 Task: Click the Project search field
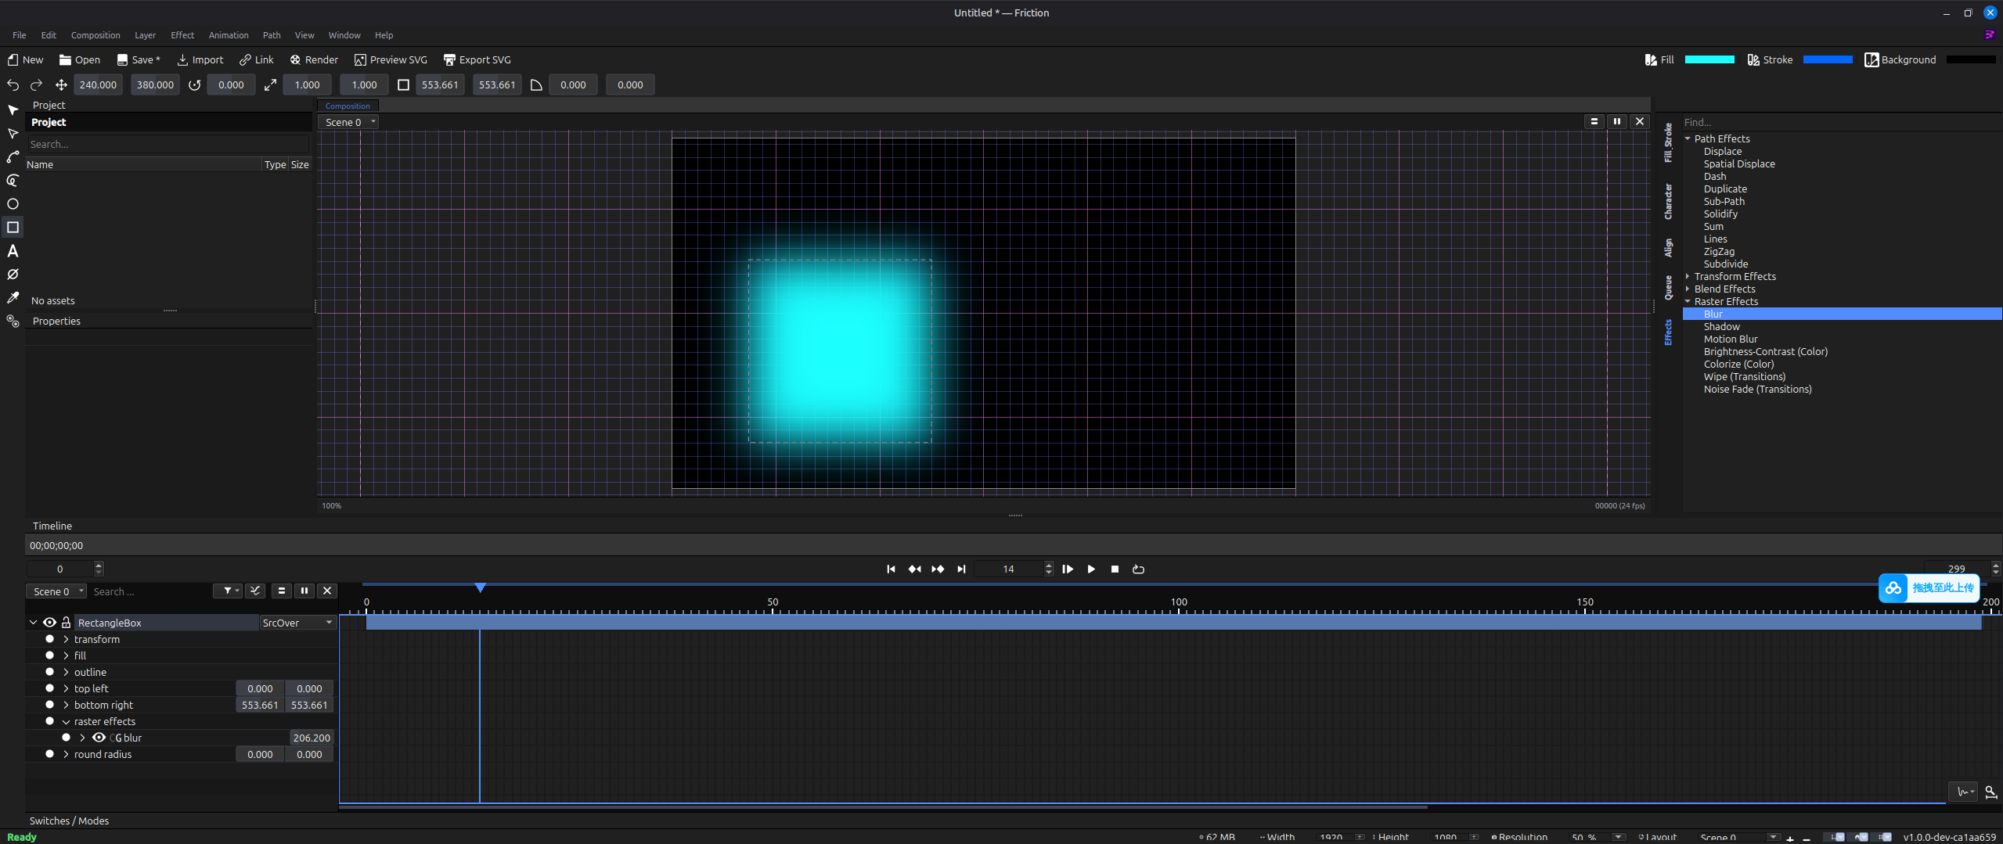168,145
